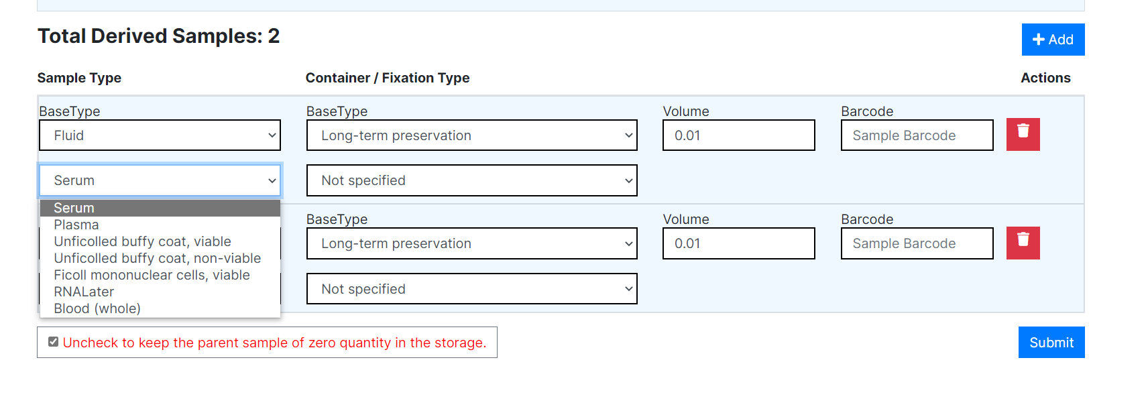1148x411 pixels.
Task: Click the first Sample Barcode field
Action: pos(917,135)
